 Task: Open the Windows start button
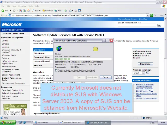[x=8, y=123]
